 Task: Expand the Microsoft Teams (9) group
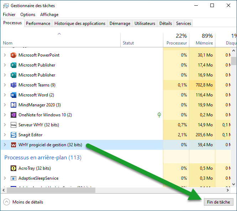point(5,85)
